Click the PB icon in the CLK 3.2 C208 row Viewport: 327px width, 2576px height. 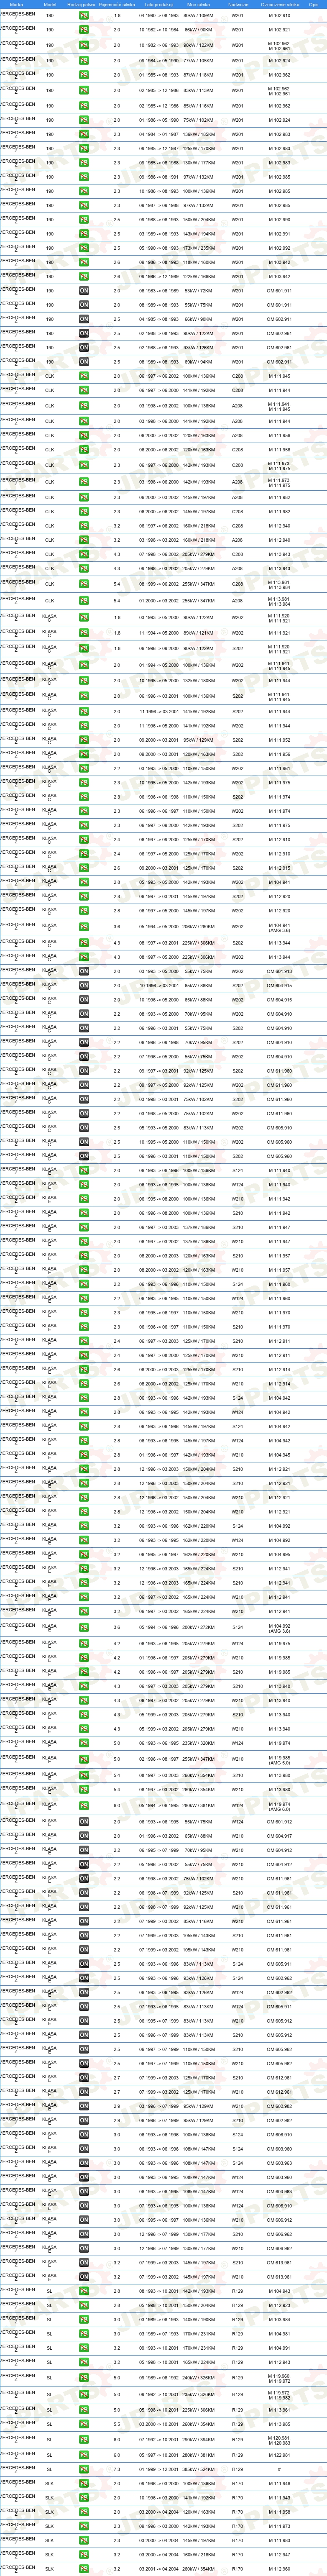pos(84,526)
